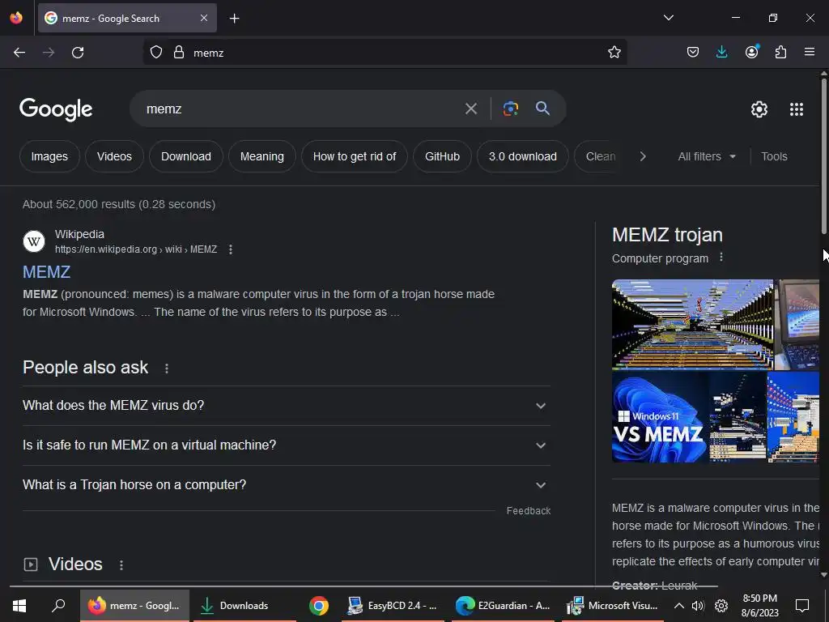
Task: Click in the Google search input field
Action: 301,109
